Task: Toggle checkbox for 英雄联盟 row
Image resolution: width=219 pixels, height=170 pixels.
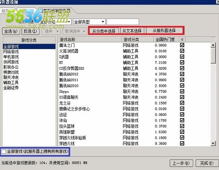Action: (182, 132)
